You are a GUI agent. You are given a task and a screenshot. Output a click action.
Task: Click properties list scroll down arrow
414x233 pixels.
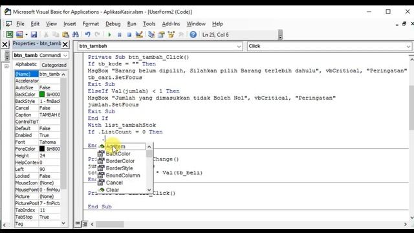coord(63,223)
